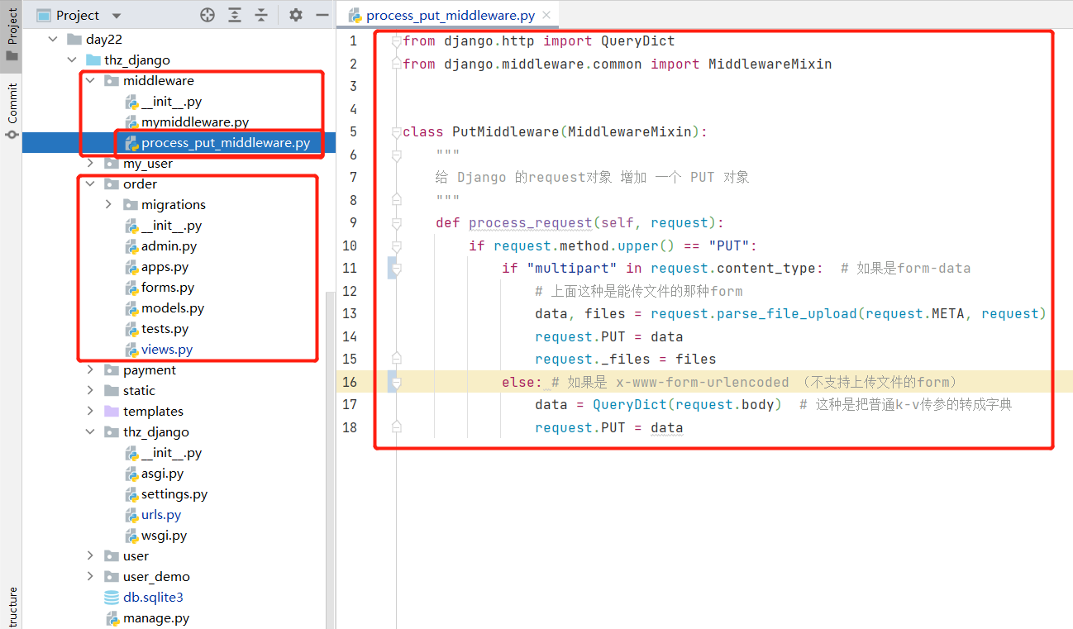Click the day22 folder icon
The image size is (1073, 629).
click(74, 39)
